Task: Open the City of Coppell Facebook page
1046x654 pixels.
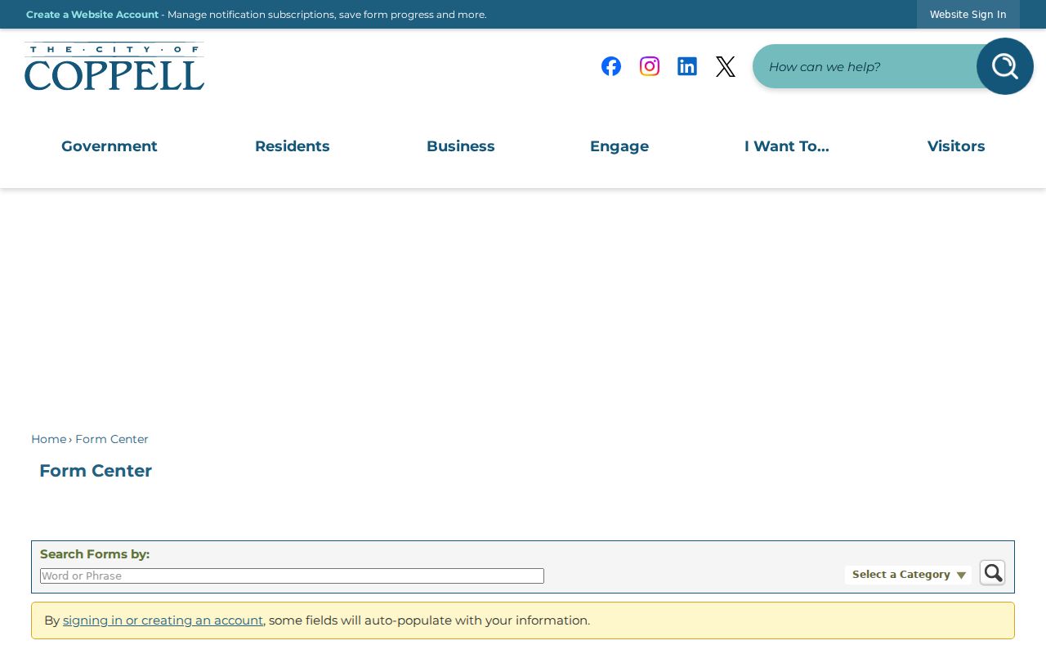Action: pos(611,66)
